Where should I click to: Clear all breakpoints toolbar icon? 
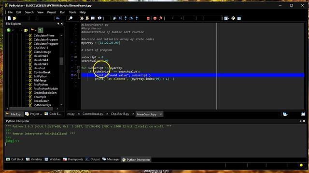160,18
